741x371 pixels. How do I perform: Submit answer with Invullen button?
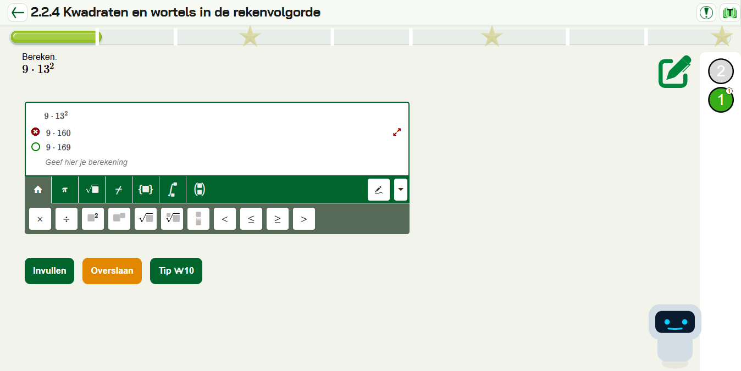pyautogui.click(x=49, y=271)
